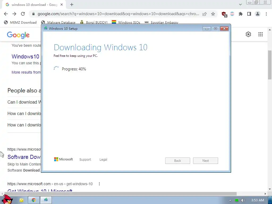The image size is (272, 204).
Task: Close the windows 10 download tab
Action: [x=62, y=5]
